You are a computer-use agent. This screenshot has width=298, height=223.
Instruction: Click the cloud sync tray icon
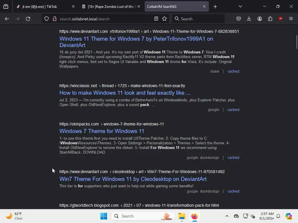coord(236,216)
